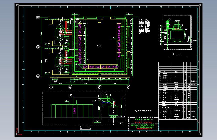The image size is (217, 140).
Task: Select the 400 dimension in bottom dimension row
Action: (120, 79)
